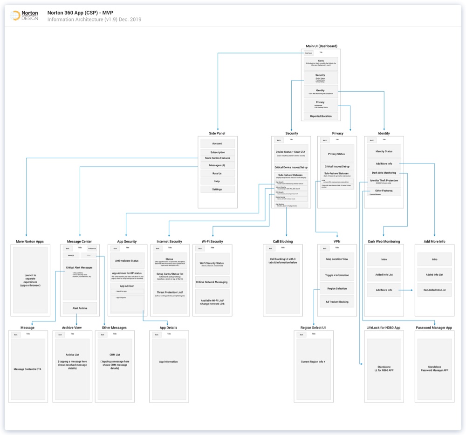Open Messages (#) in the Side Panel
The width and height of the screenshot is (466, 435).
click(x=217, y=165)
